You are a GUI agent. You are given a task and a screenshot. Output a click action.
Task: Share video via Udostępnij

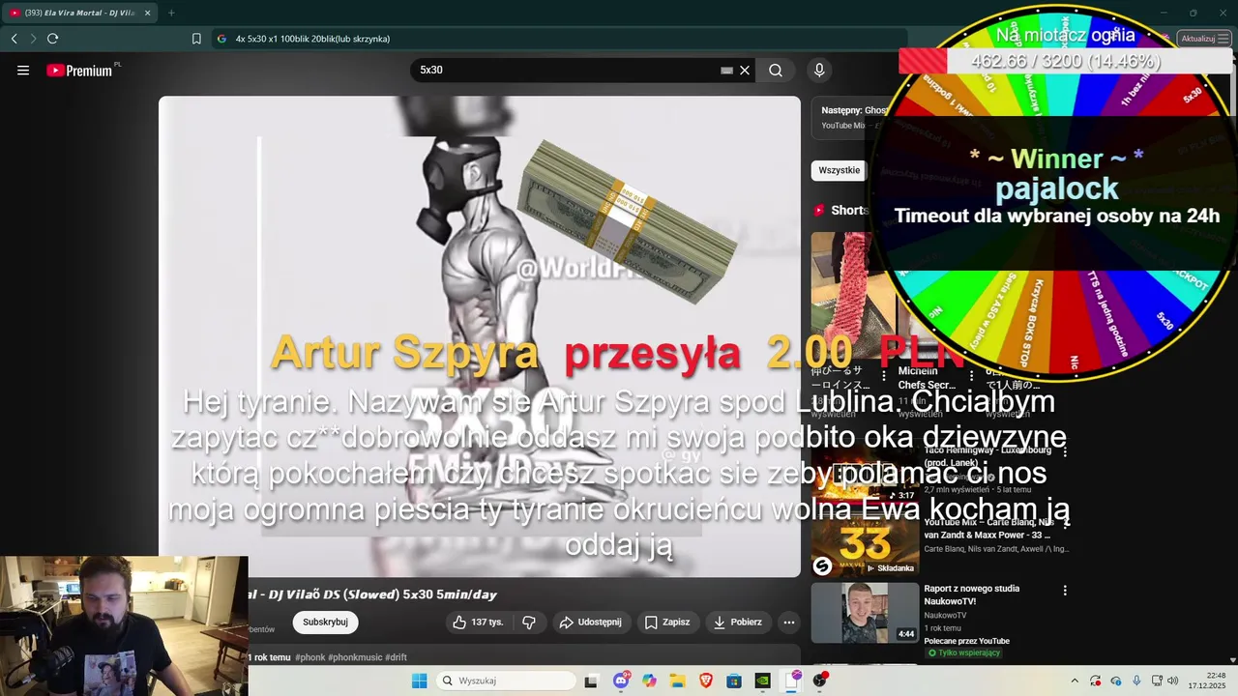[591, 622]
